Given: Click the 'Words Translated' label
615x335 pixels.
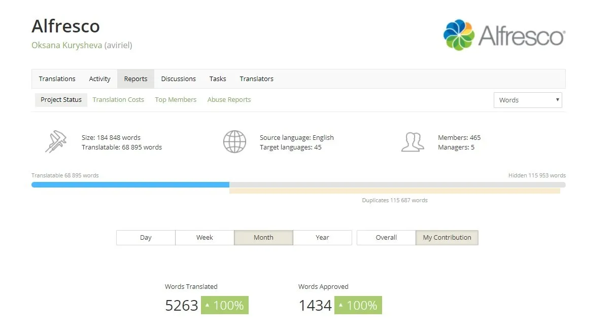Looking at the screenshot, I should (191, 287).
